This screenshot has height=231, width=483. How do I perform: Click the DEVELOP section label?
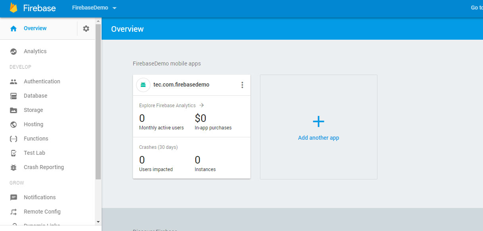20,67
